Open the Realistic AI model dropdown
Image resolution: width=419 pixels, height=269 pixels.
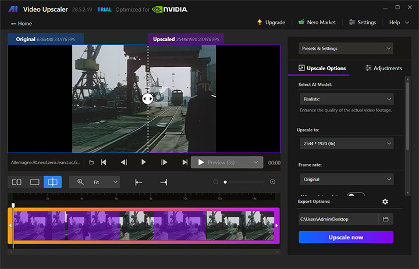tap(347, 99)
